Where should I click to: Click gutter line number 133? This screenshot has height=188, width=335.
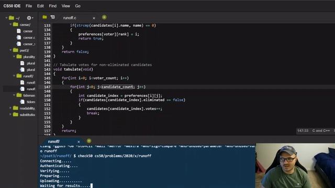(x=47, y=26)
